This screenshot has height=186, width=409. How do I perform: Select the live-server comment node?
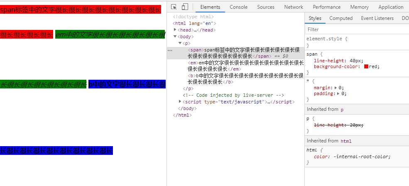[233, 95]
